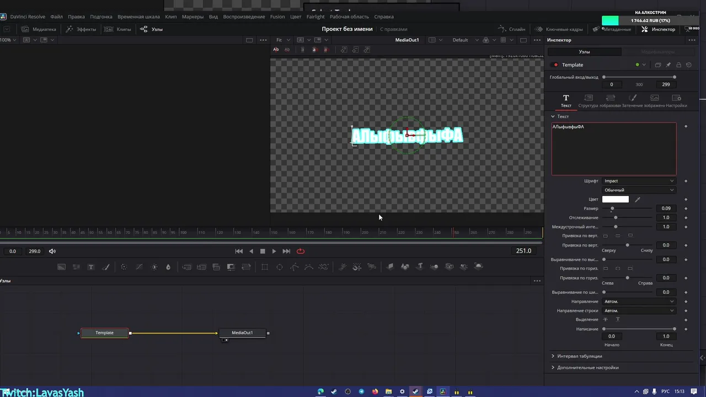This screenshot has height=397, width=706.
Task: Collapse the Текст section
Action: tap(553, 116)
